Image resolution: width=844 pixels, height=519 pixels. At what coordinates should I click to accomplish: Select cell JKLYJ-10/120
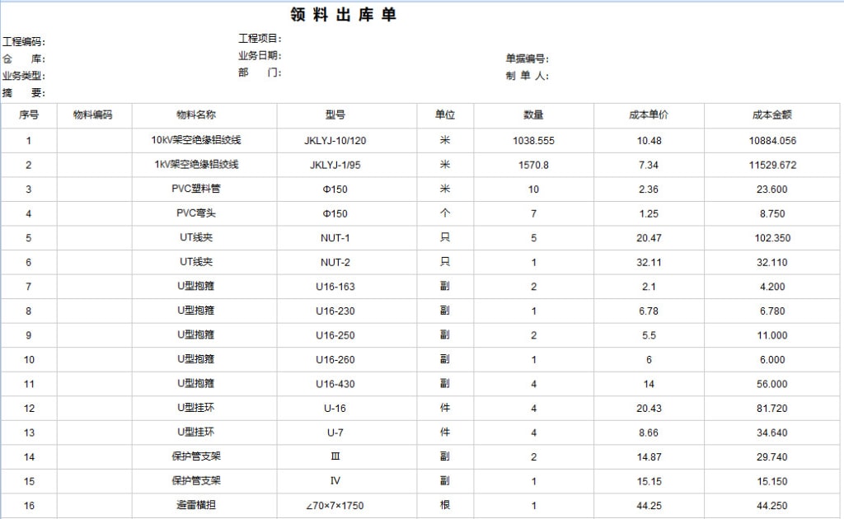click(x=347, y=140)
